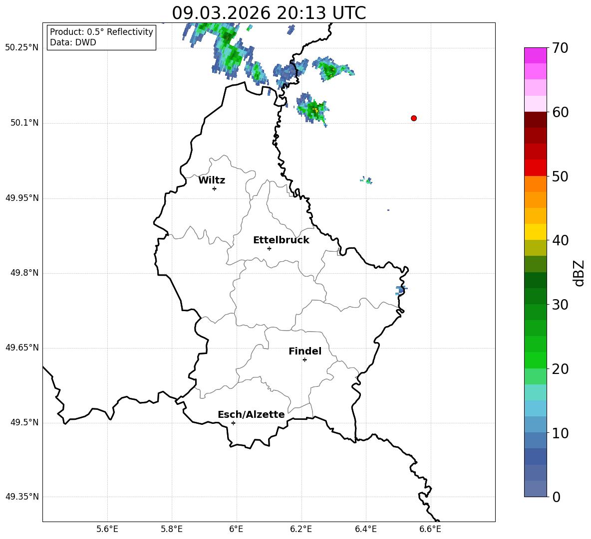Click the 49.35°N latitude label
Image resolution: width=591 pixels, height=539 pixels.
(22, 497)
